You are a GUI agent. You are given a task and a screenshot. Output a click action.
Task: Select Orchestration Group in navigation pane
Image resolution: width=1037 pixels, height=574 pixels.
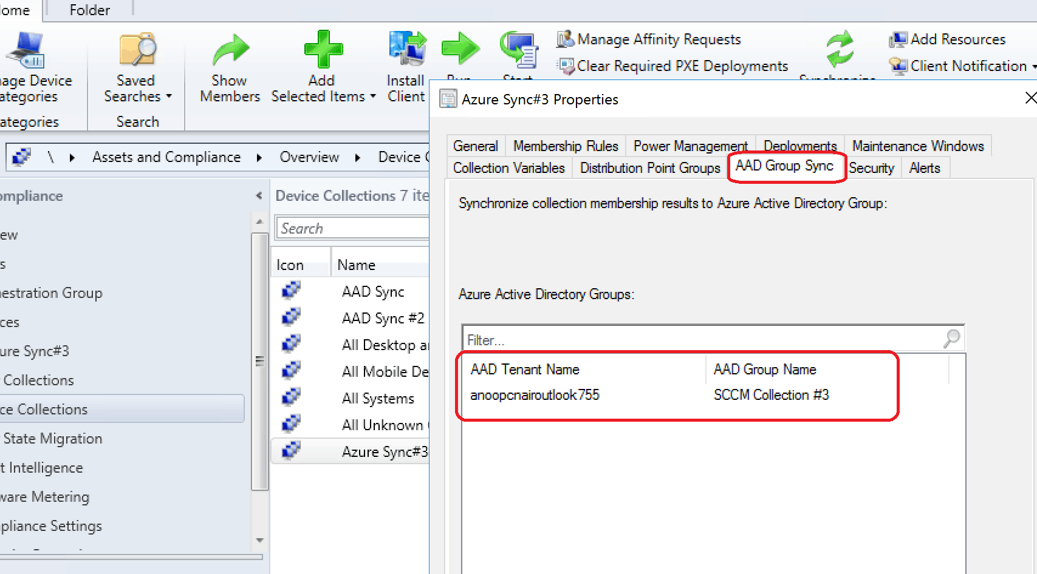[x=51, y=293]
